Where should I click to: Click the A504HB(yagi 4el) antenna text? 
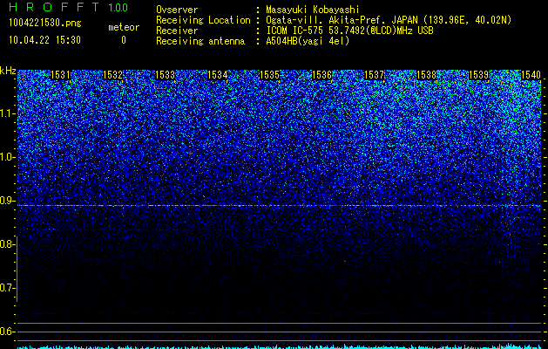coord(308,41)
